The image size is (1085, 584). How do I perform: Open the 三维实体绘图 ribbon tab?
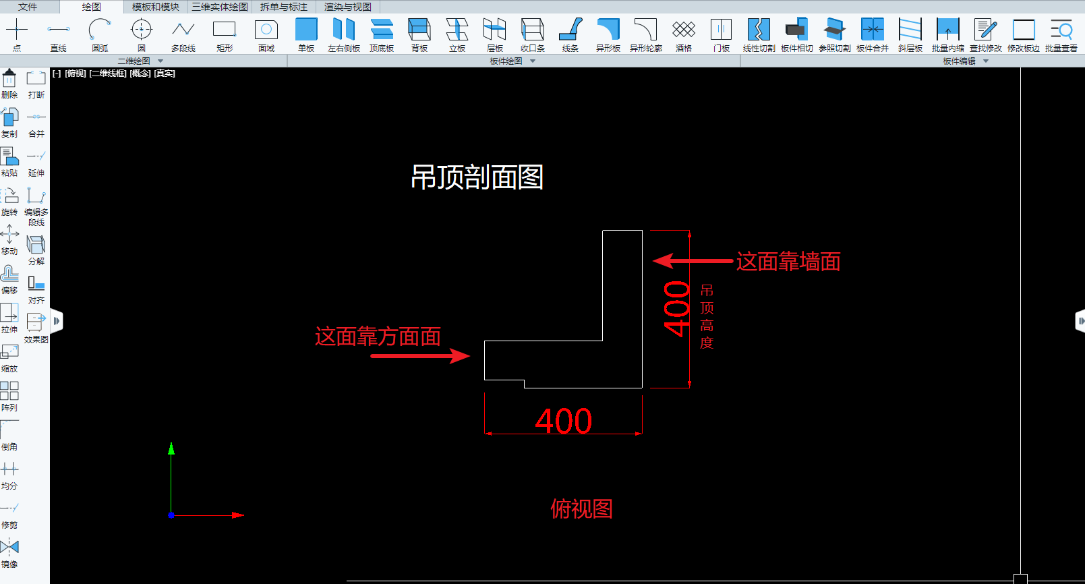pyautogui.click(x=220, y=7)
